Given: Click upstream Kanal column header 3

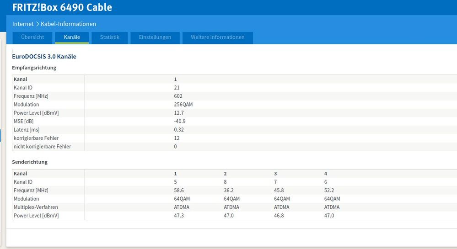Looking at the screenshot, I should tap(275, 174).
